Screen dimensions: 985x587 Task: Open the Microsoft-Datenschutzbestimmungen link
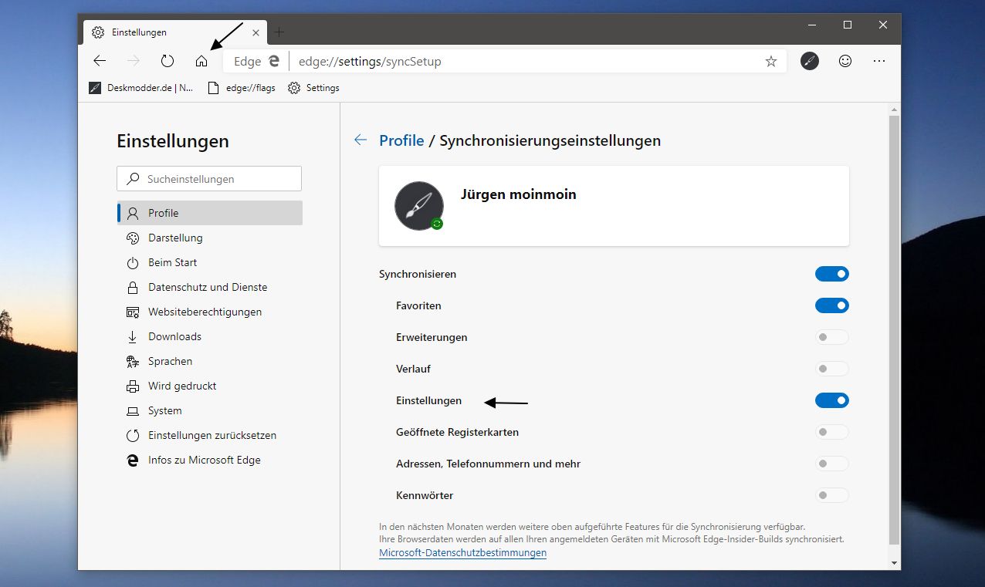pyautogui.click(x=462, y=553)
